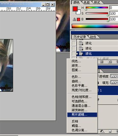118x136 pixels.
Task: Switch to the 动作 tab
Action: click(x=93, y=37)
